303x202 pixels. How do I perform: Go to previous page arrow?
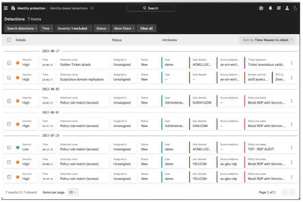click(x=285, y=192)
